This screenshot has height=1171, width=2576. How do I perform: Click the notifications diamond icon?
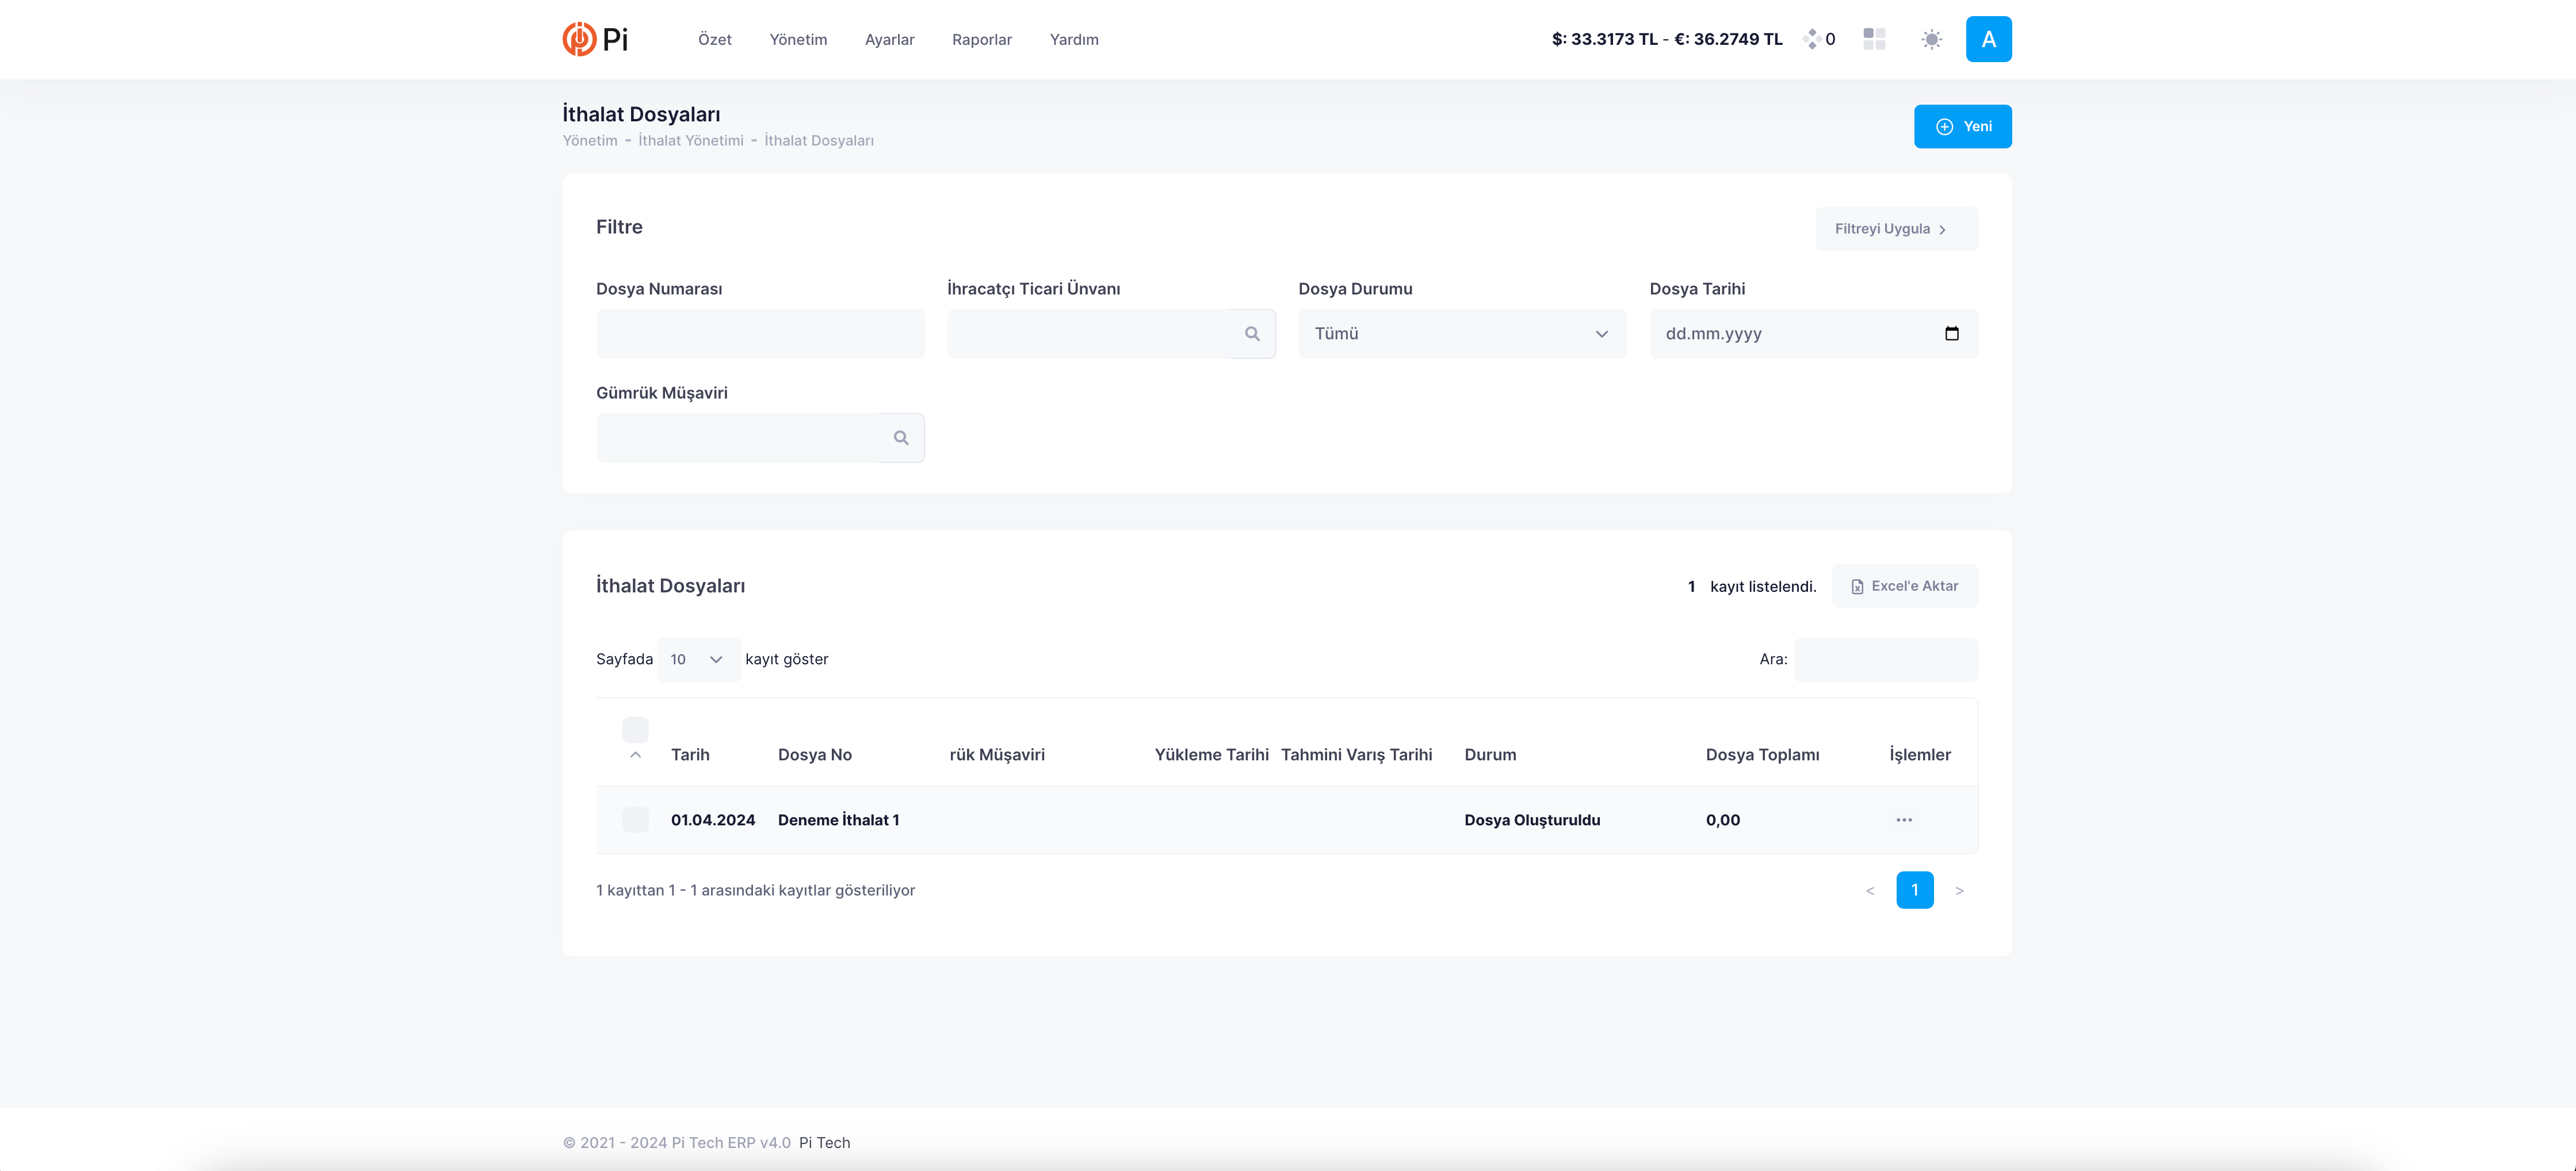1811,39
